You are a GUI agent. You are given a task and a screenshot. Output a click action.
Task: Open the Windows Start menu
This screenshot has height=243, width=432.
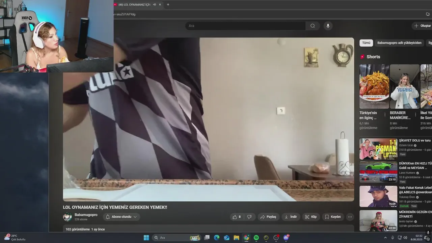(x=146, y=238)
